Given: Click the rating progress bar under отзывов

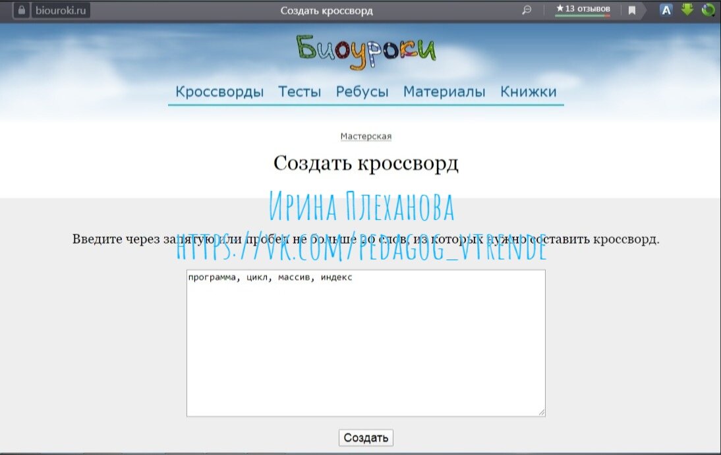Looking at the screenshot, I should click(583, 15).
